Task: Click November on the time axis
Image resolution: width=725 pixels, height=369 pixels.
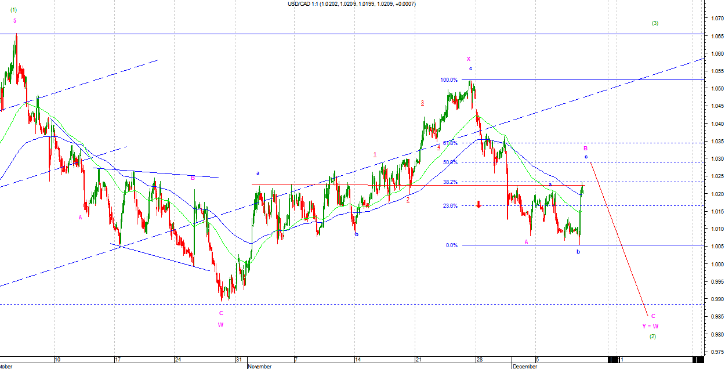Action: click(259, 366)
